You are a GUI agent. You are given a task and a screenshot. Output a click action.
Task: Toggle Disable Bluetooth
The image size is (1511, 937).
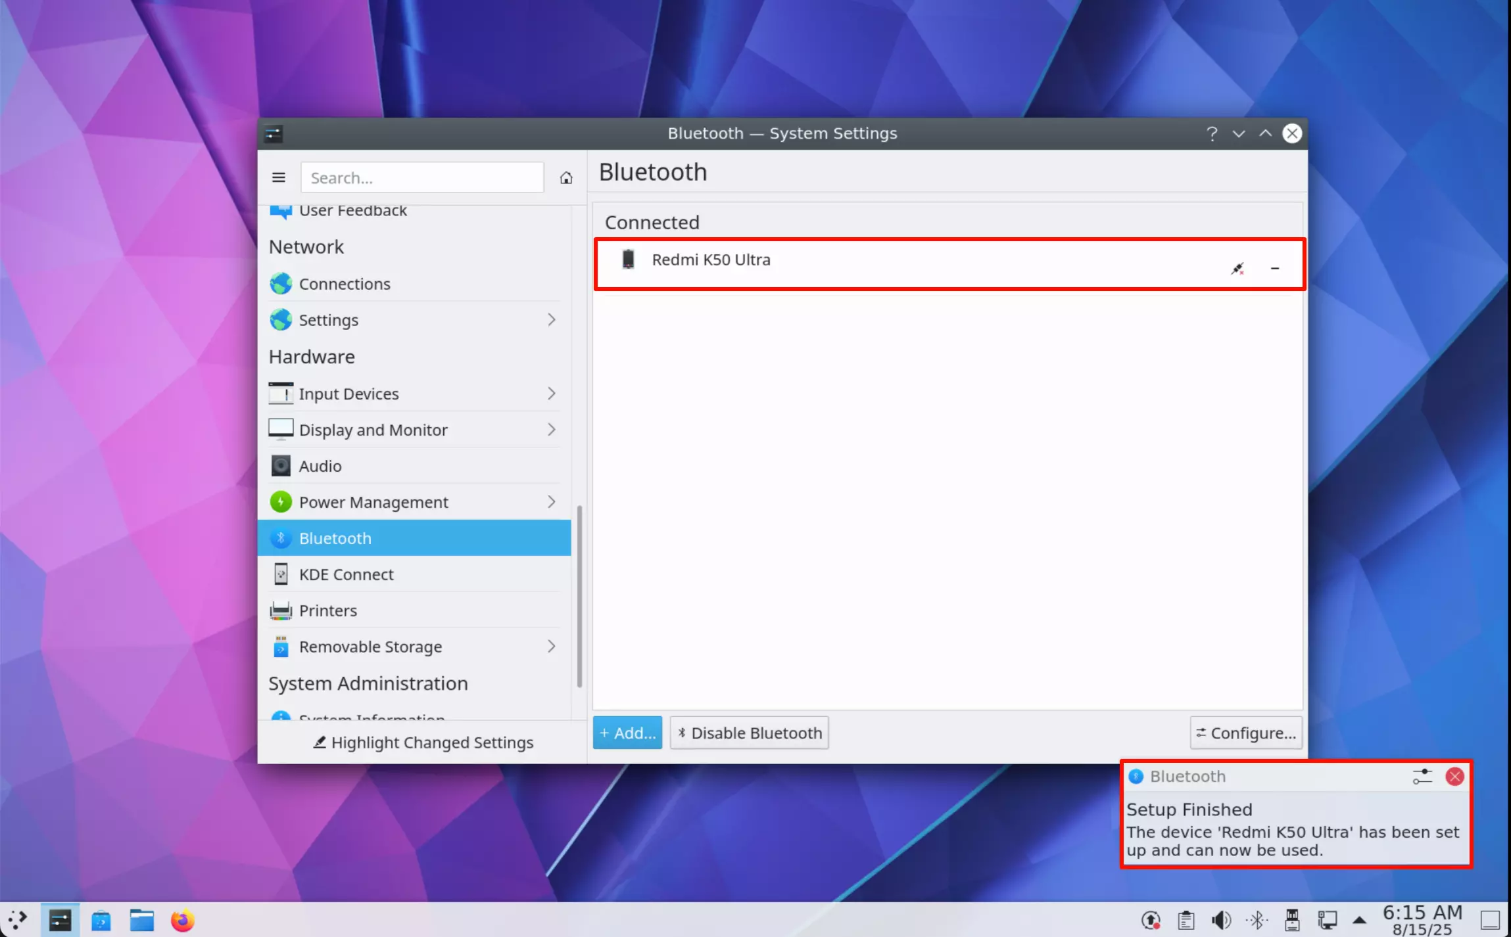point(750,733)
